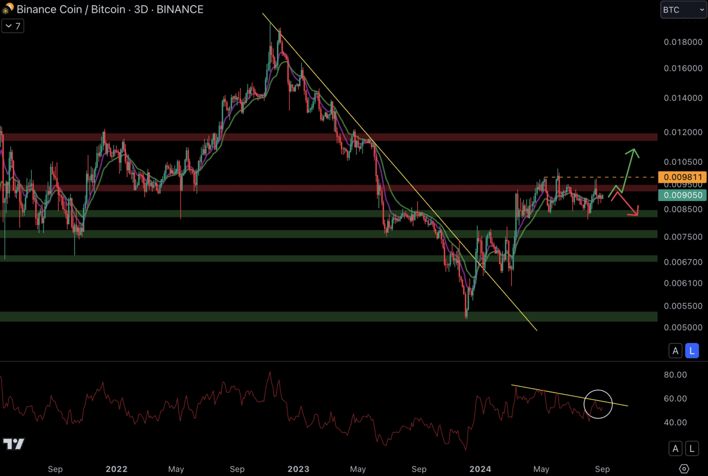Viewport: 708px width, 476px height.
Task: Click the 40.00 RSI axis value
Action: pos(675,423)
